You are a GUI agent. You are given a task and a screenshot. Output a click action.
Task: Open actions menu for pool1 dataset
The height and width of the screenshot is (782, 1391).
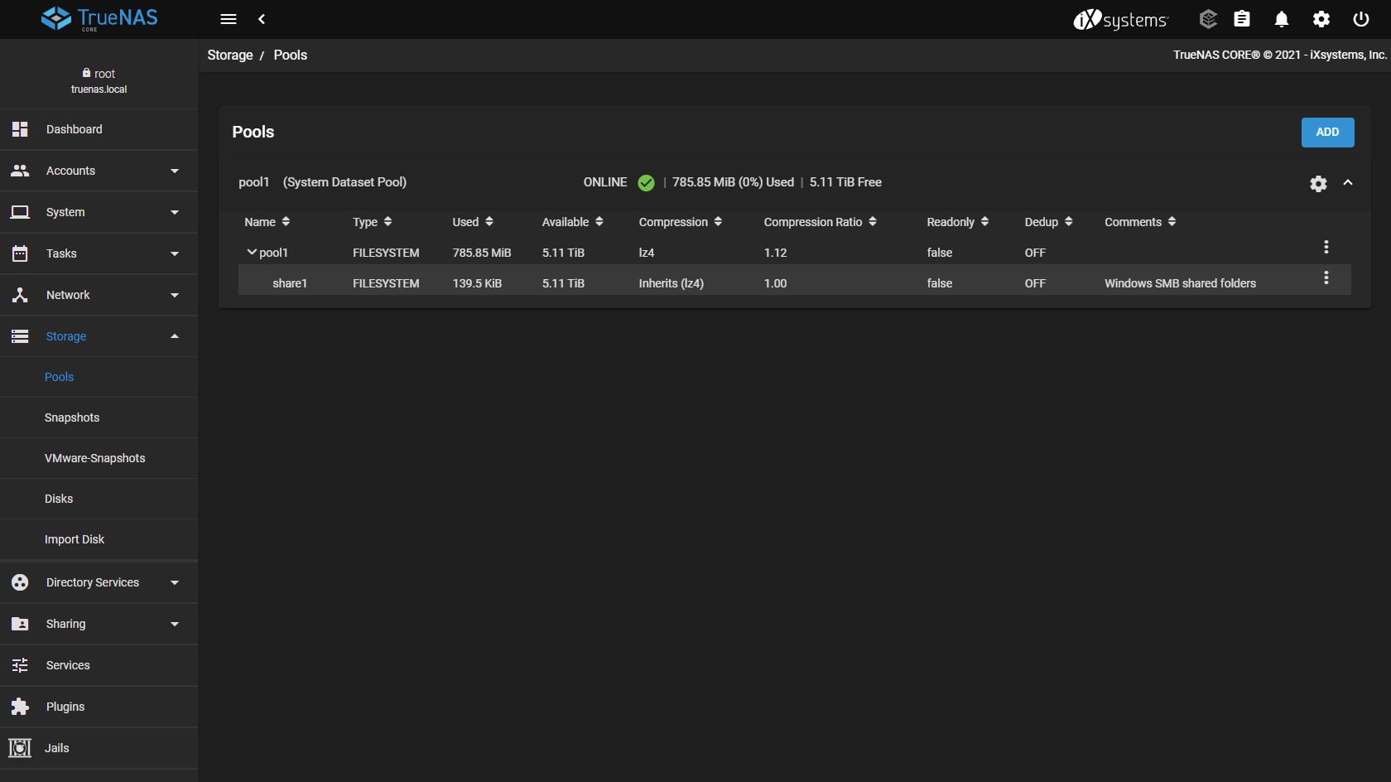tap(1326, 247)
